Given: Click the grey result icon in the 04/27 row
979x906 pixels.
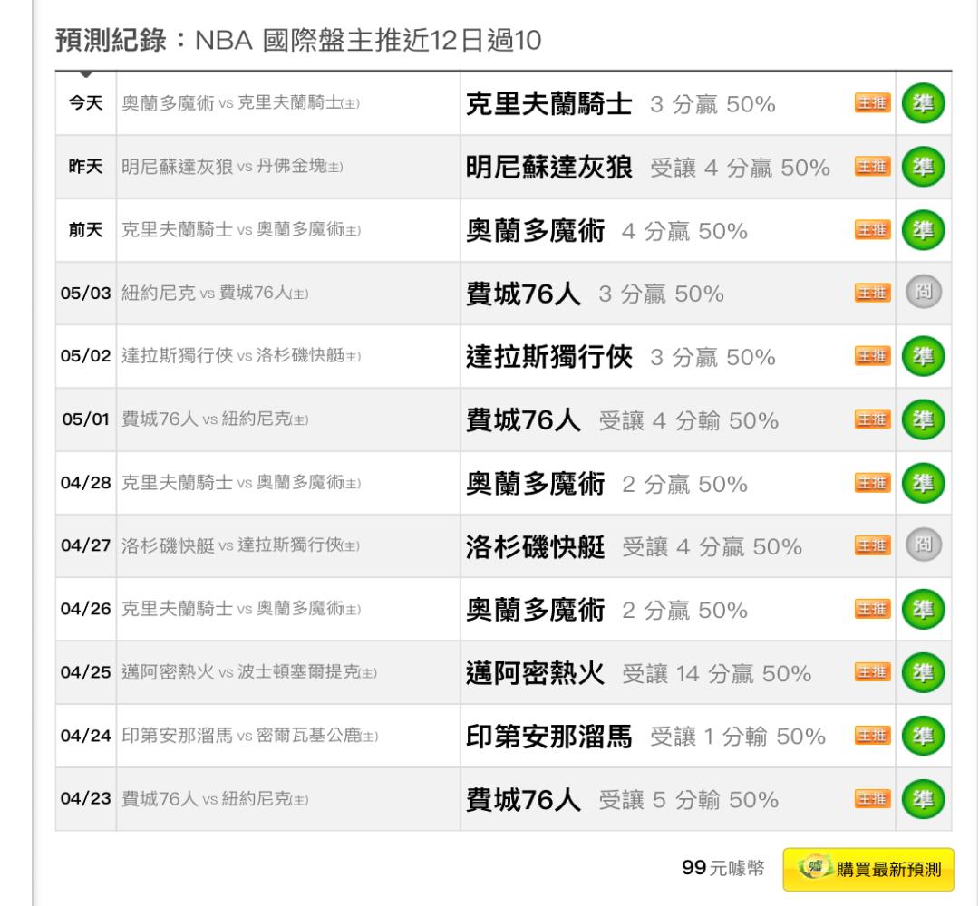Looking at the screenshot, I should pos(924,545).
